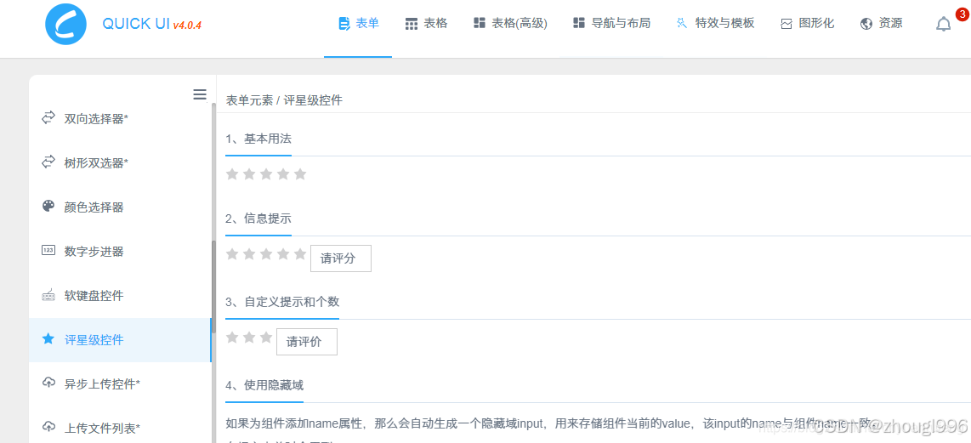Select fourth star in 信息提示 rating

click(283, 254)
